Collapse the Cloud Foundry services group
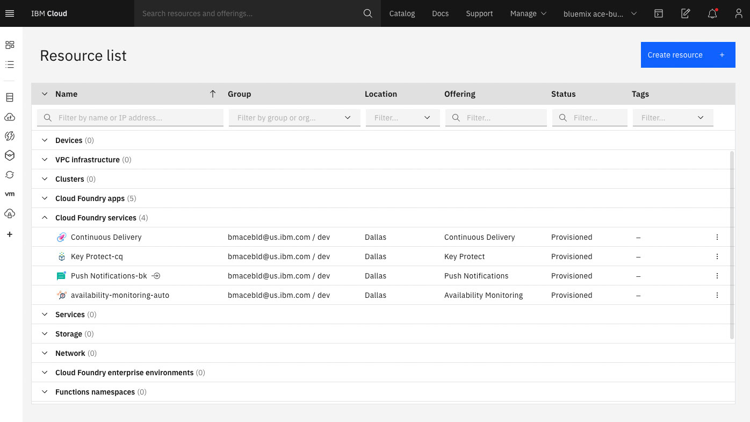 pos(45,218)
